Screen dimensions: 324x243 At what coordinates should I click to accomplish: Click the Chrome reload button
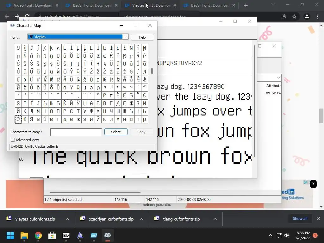27,16
